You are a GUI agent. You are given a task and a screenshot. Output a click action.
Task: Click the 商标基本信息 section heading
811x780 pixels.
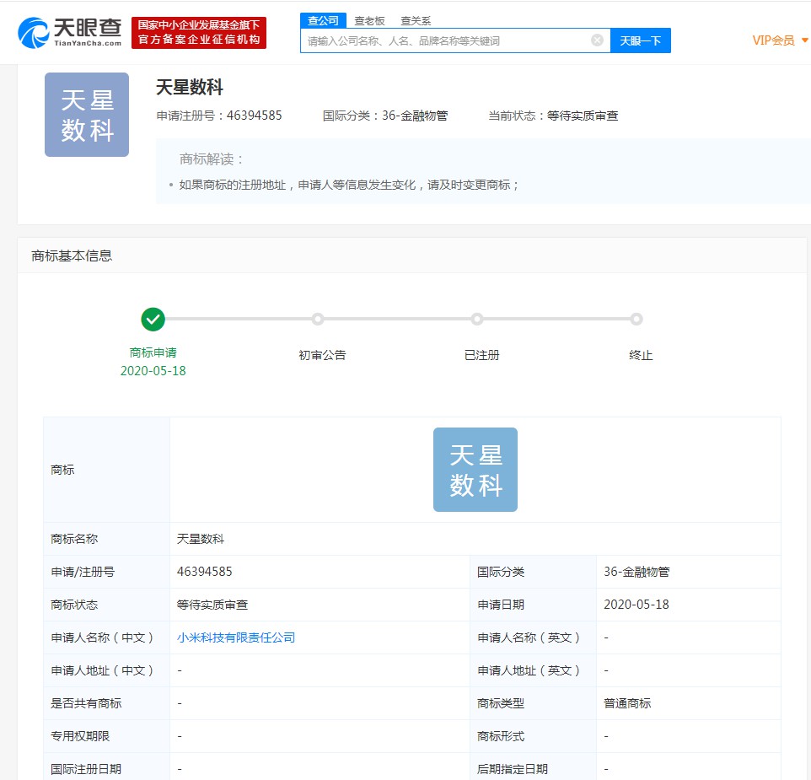(x=72, y=256)
